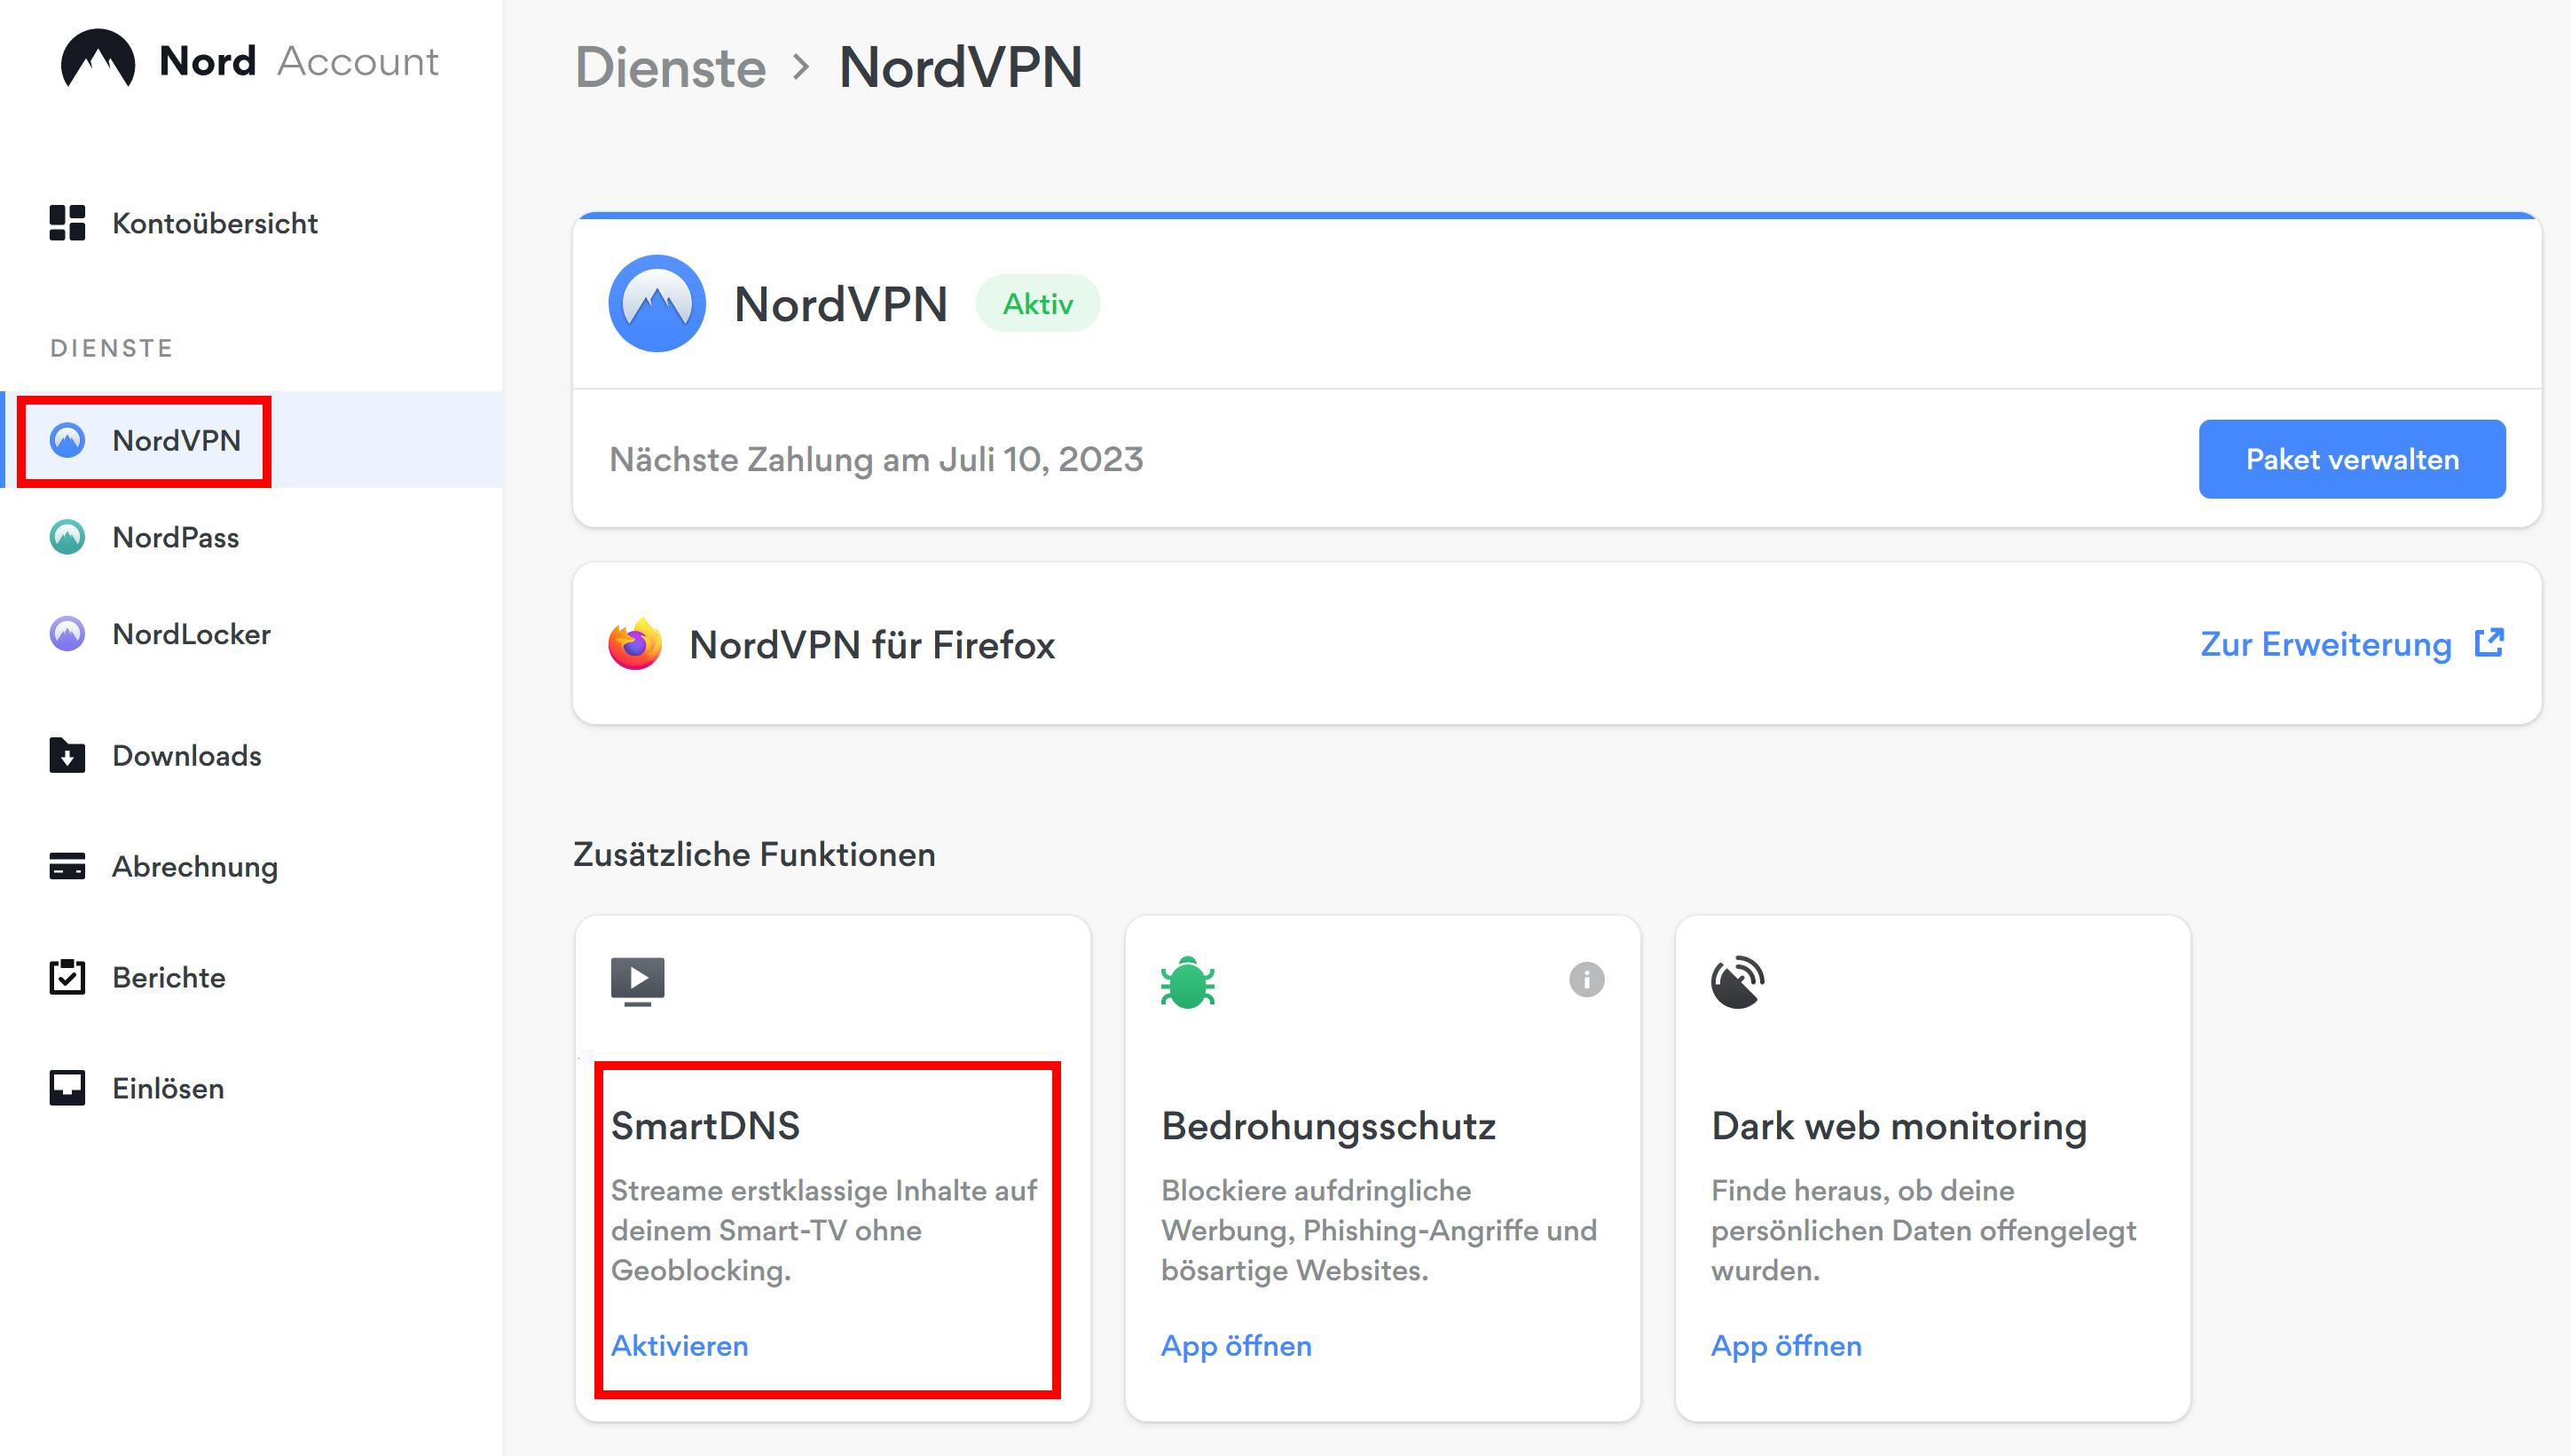
Task: Click the info icon on Bedrohungsschutz card
Action: click(x=1584, y=981)
